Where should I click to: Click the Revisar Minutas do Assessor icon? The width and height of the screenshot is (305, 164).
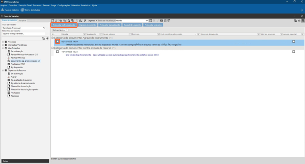[x=9, y=55]
